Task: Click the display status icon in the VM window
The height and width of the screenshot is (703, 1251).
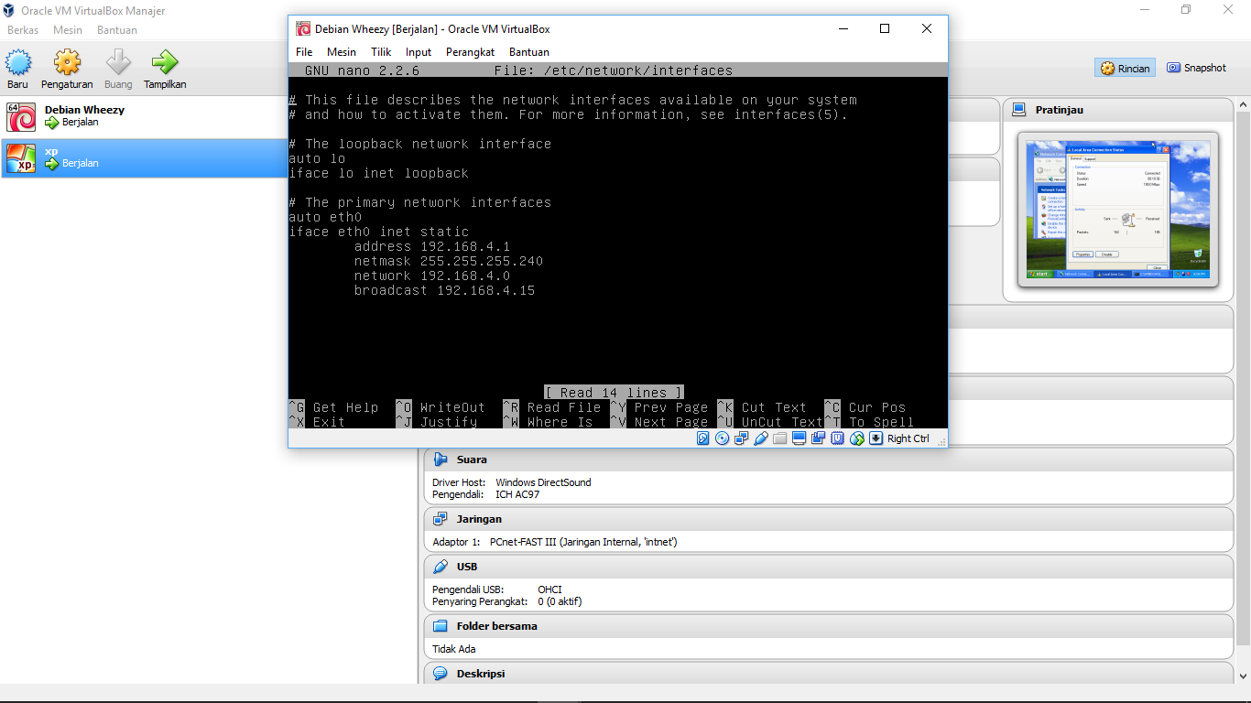Action: (799, 438)
